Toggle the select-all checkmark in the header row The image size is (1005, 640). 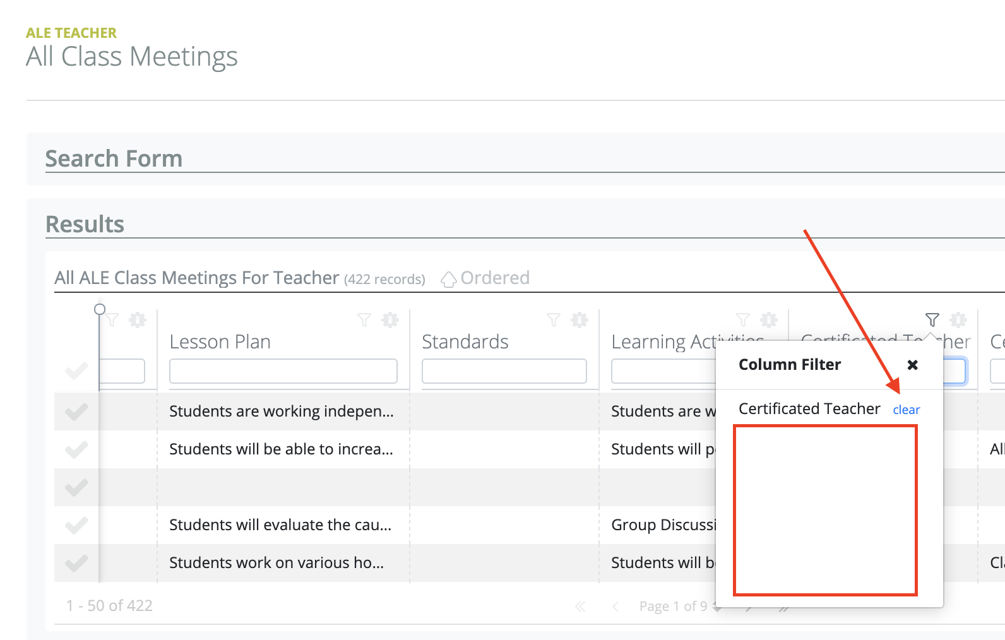click(x=76, y=371)
